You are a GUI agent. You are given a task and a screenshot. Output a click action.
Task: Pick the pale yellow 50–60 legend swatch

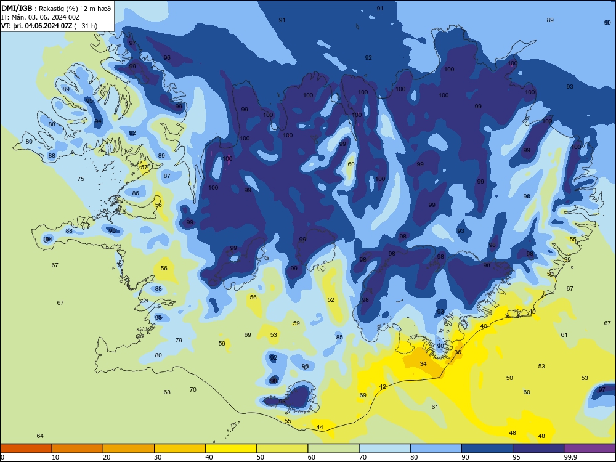click(282, 448)
